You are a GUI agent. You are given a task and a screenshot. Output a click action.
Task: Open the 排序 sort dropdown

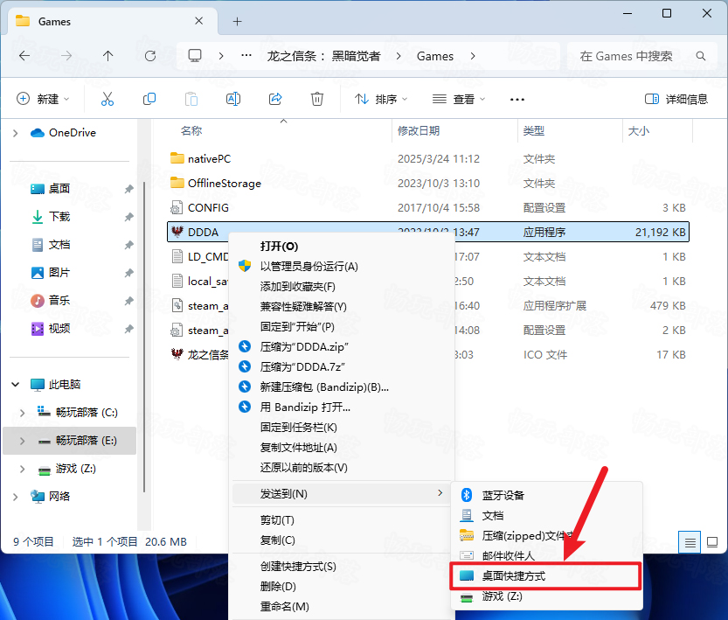[381, 99]
